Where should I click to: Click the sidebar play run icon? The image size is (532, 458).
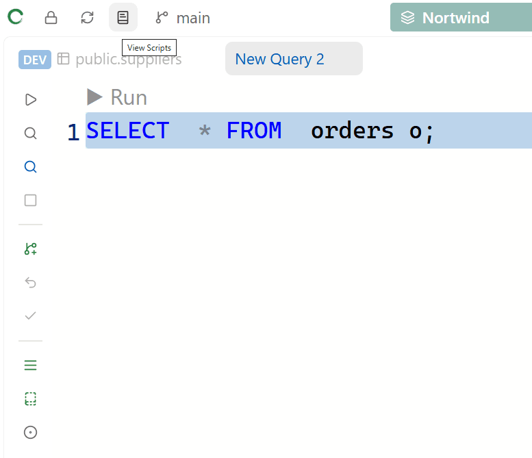point(31,100)
